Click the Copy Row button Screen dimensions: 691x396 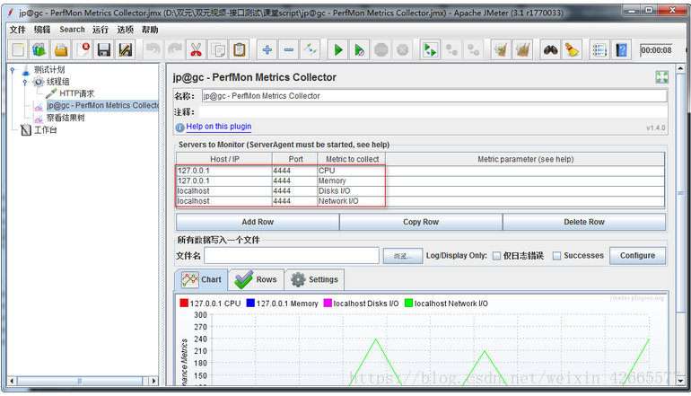421,222
